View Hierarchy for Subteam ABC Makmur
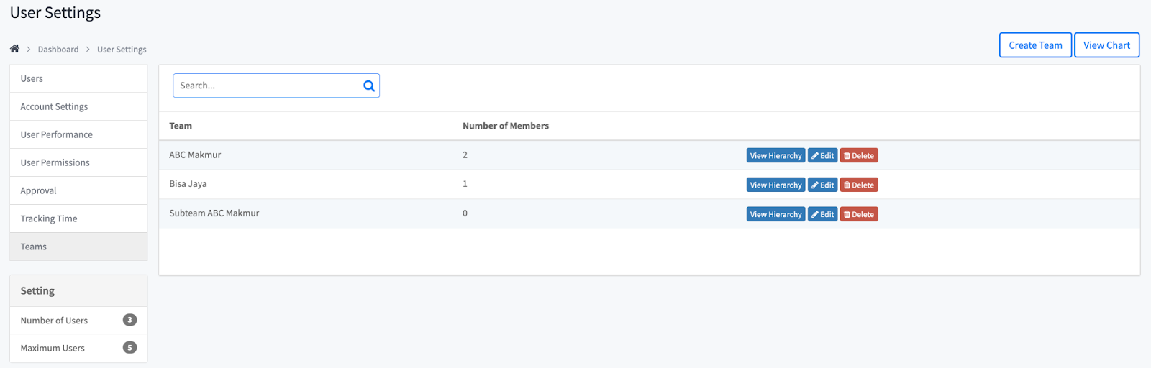The width and height of the screenshot is (1151, 368). pyautogui.click(x=775, y=215)
